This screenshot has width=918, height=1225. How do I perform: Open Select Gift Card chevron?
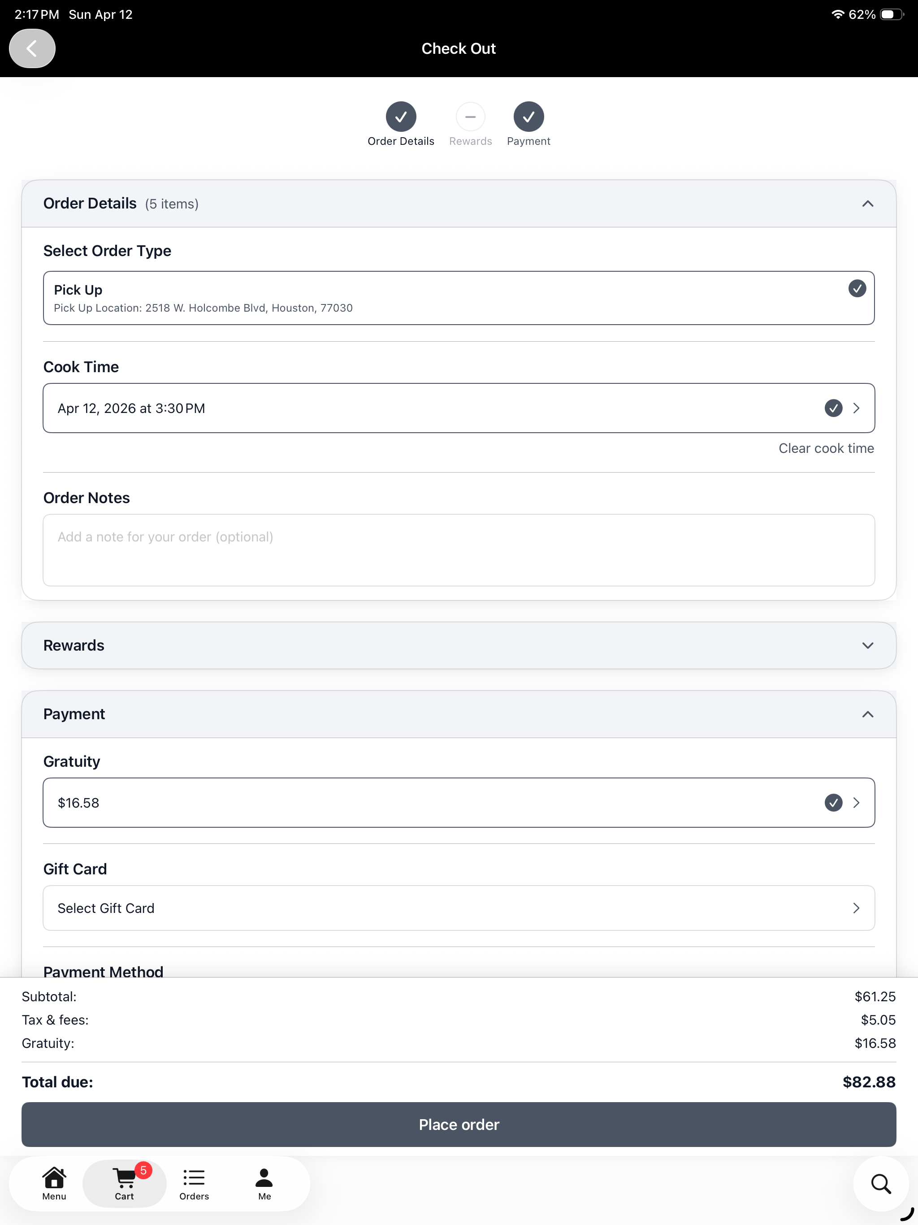pyautogui.click(x=857, y=908)
